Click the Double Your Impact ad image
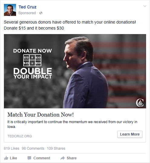This screenshot has height=163, width=150. tap(75, 71)
